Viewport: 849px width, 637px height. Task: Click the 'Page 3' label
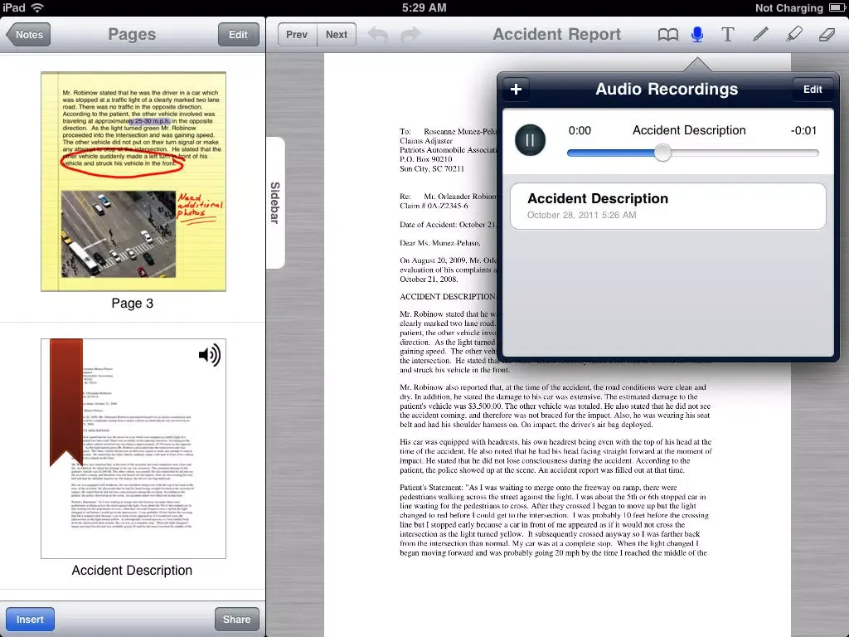[x=133, y=304]
